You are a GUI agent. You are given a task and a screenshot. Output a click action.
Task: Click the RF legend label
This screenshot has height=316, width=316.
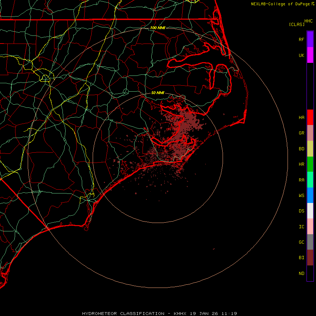tap(302, 39)
